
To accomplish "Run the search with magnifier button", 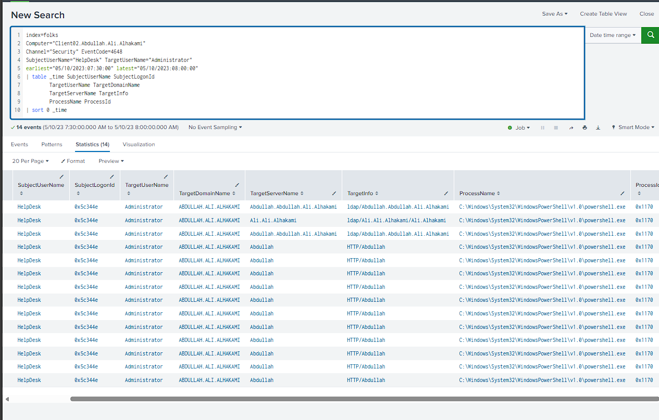I will point(650,35).
